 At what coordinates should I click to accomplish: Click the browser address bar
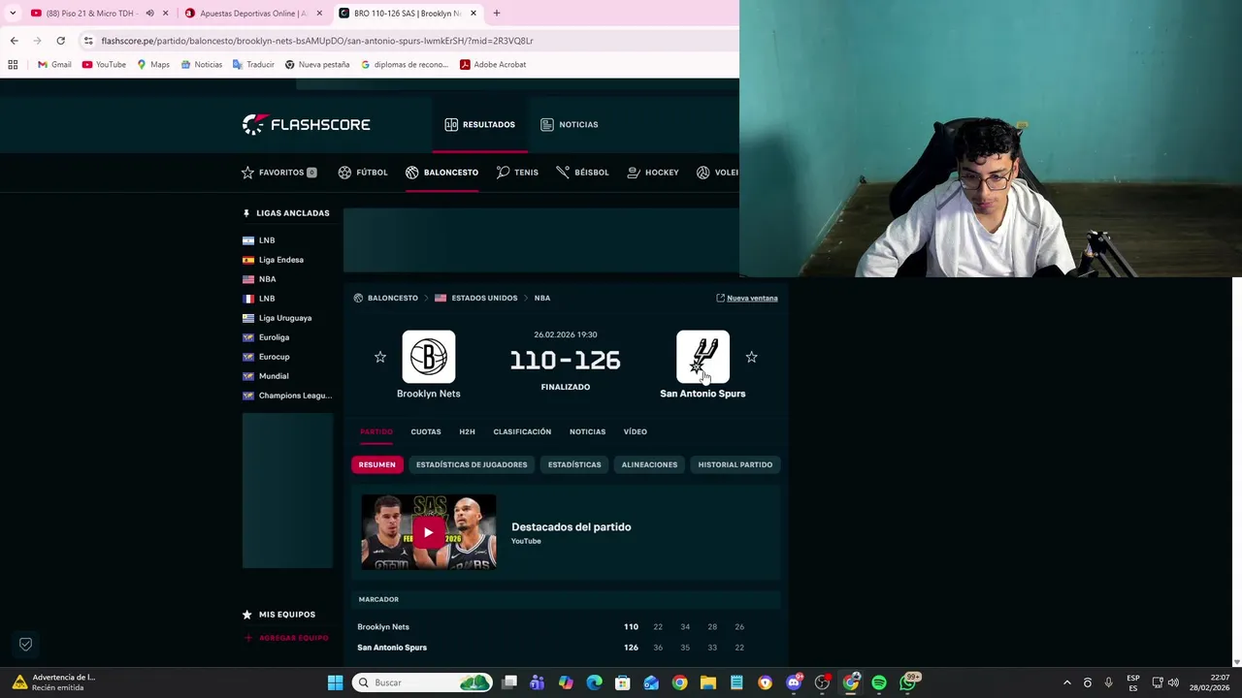pyautogui.click(x=408, y=41)
